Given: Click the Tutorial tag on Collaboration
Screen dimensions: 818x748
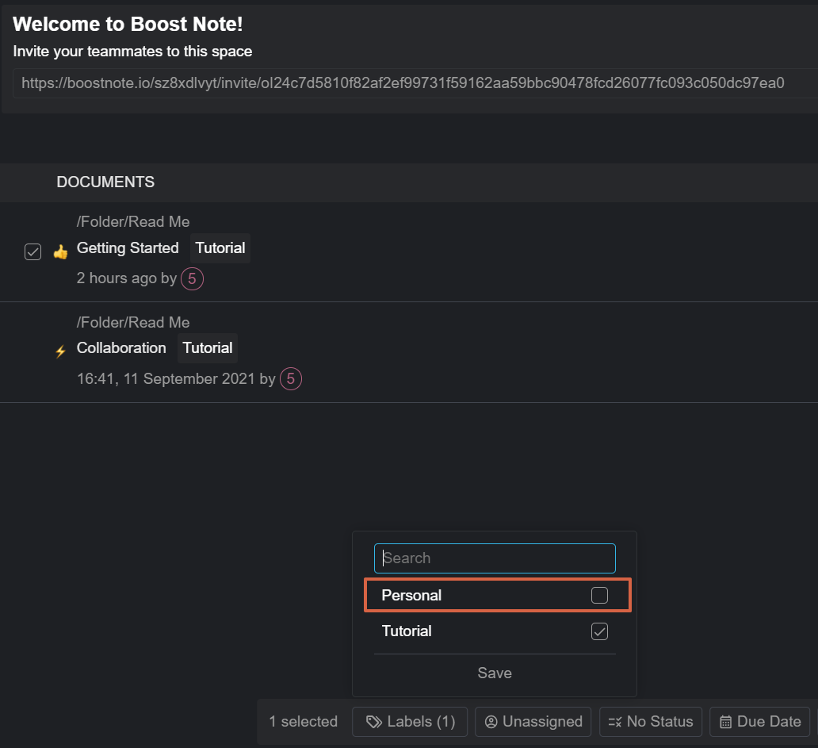Looking at the screenshot, I should click(x=208, y=348).
